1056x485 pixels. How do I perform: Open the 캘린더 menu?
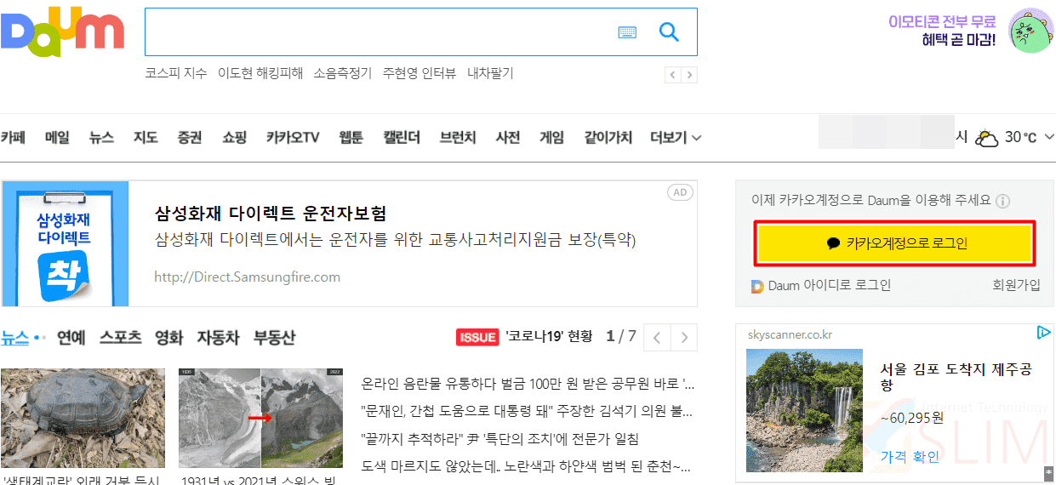pyautogui.click(x=402, y=138)
